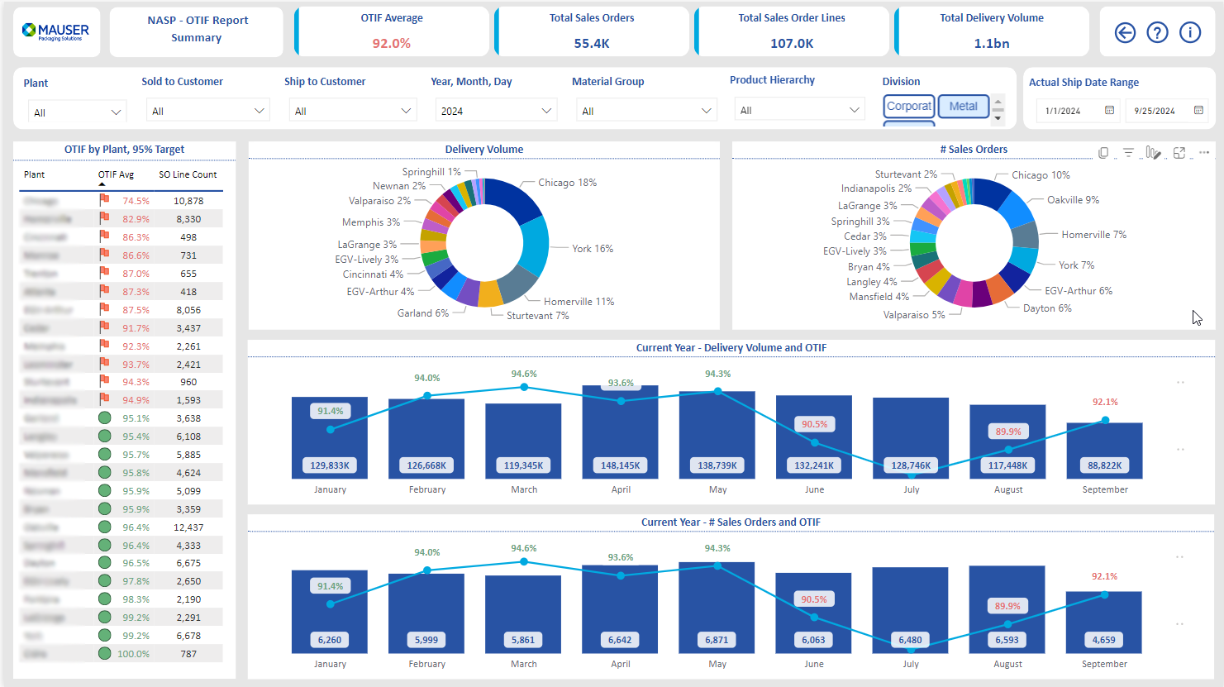Click the green circle beside 98.3% OTIF
The width and height of the screenshot is (1224, 687).
pyautogui.click(x=104, y=599)
